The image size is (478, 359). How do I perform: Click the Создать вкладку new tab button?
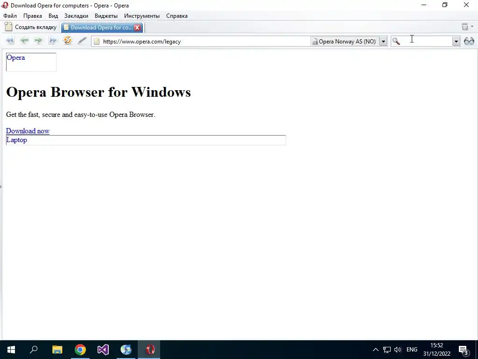point(31,27)
